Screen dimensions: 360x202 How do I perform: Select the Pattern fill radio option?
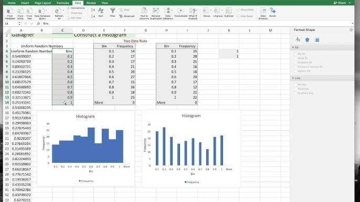point(295,71)
